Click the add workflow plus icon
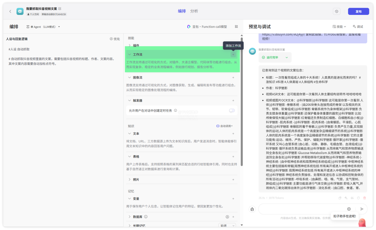The image size is (376, 230). (233, 54)
